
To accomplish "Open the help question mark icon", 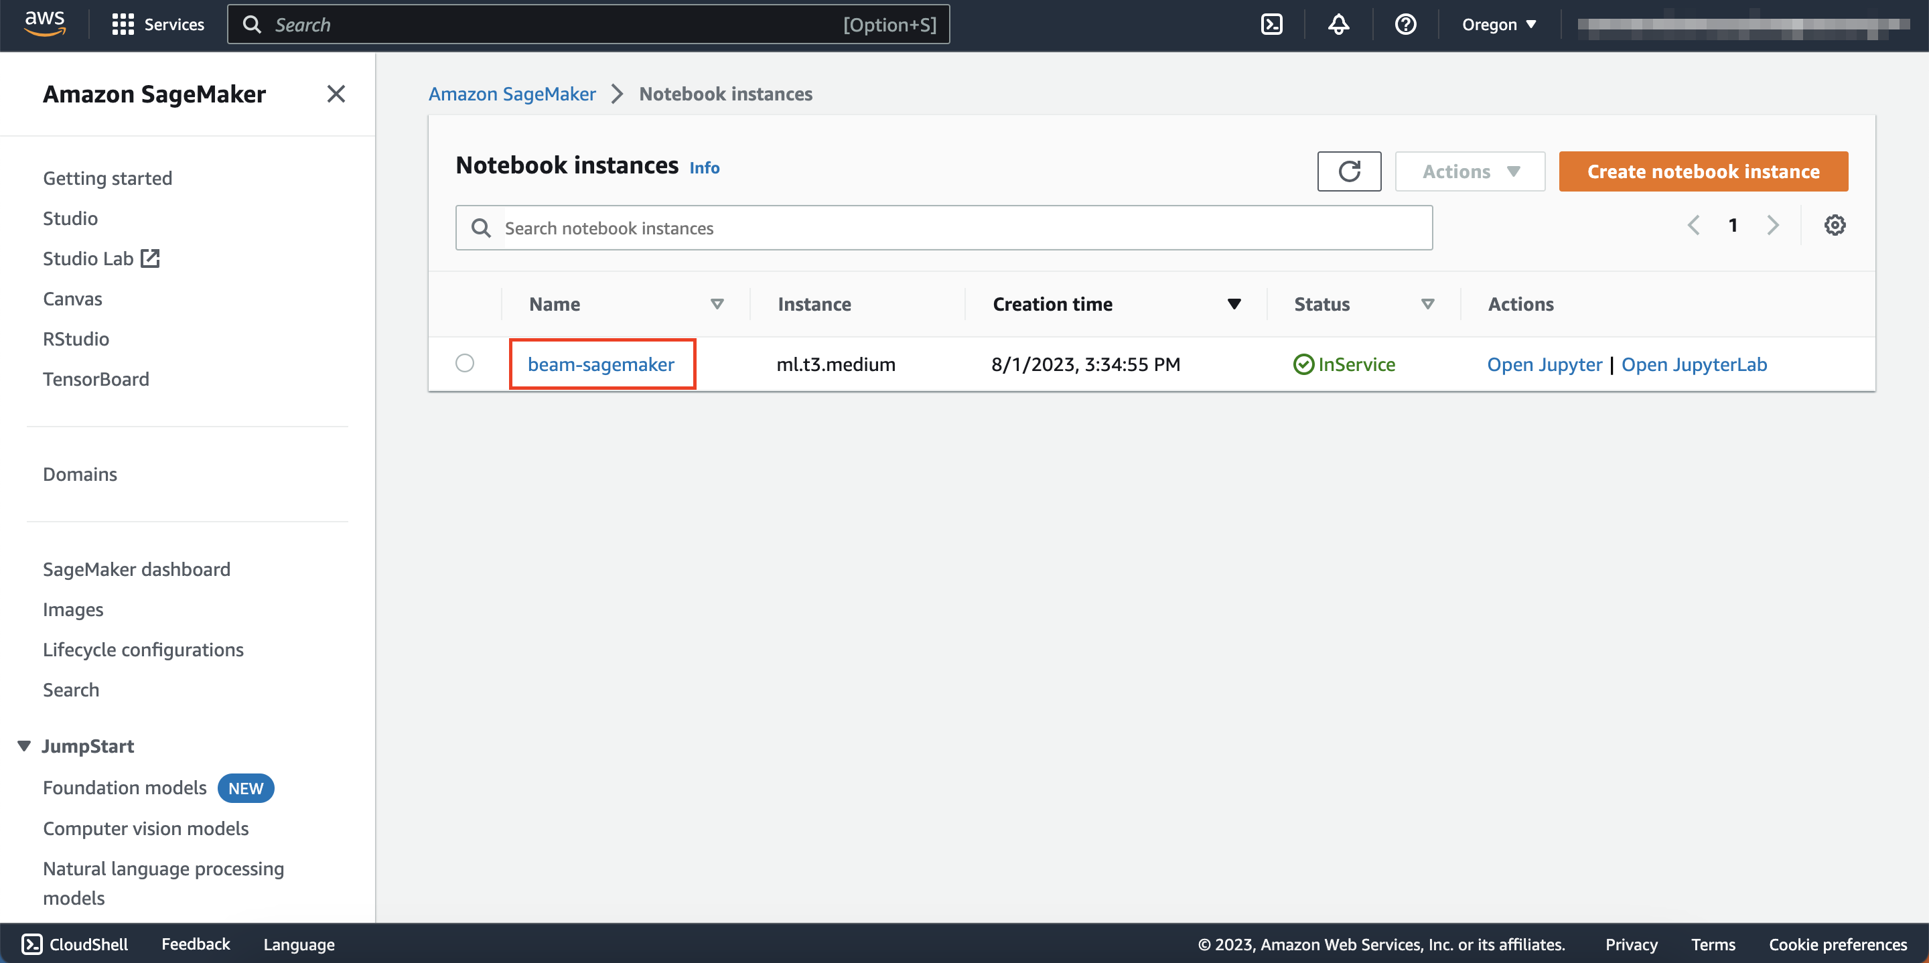I will [x=1405, y=24].
